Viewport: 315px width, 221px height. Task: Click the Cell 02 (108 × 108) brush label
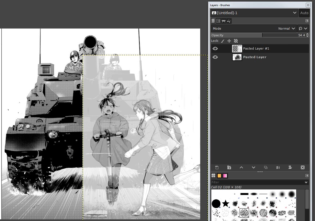tap(226, 187)
